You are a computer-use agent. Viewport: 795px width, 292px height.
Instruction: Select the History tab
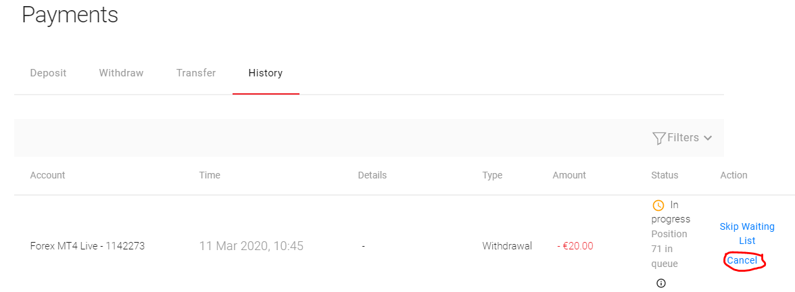click(265, 73)
